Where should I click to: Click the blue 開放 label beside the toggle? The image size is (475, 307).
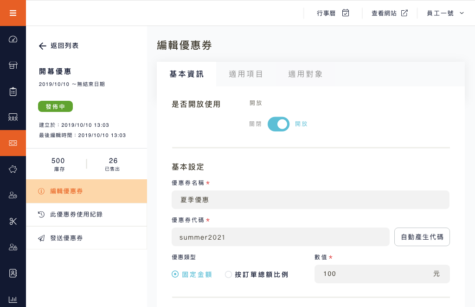[301, 124]
